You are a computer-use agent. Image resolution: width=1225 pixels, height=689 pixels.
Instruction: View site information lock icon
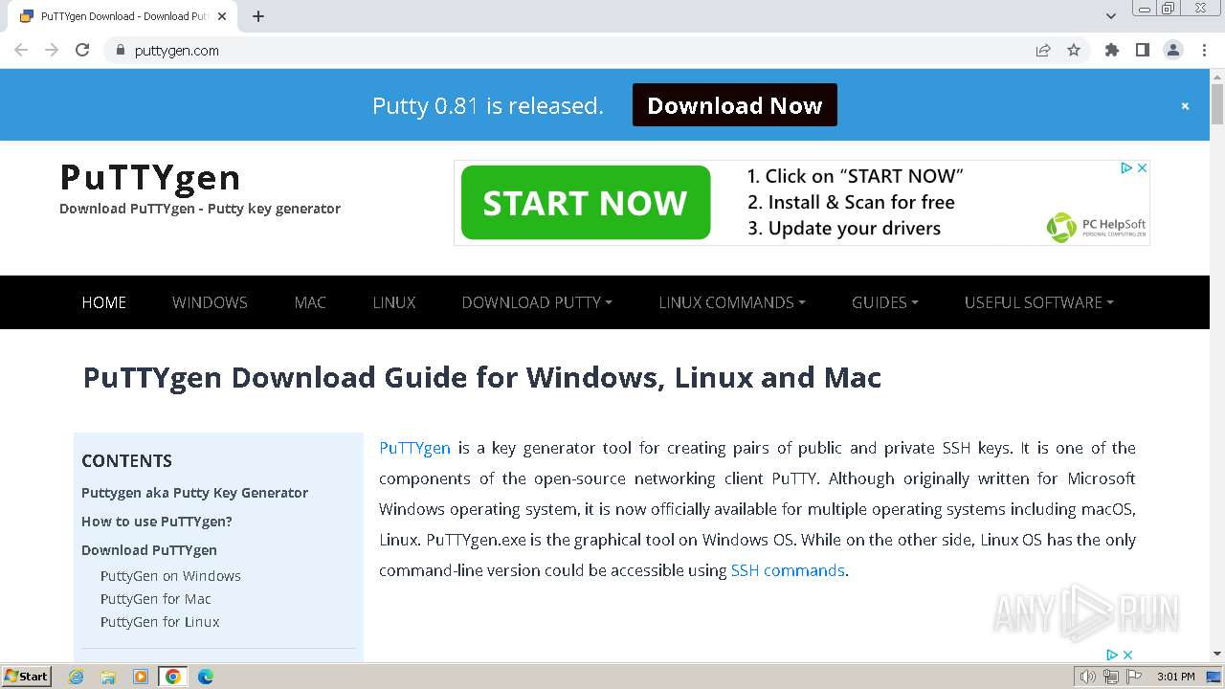(120, 50)
